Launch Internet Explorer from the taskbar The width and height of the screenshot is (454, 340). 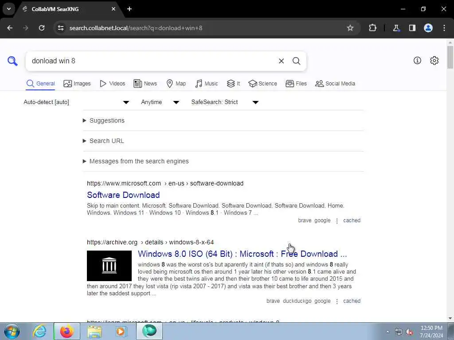click(39, 331)
